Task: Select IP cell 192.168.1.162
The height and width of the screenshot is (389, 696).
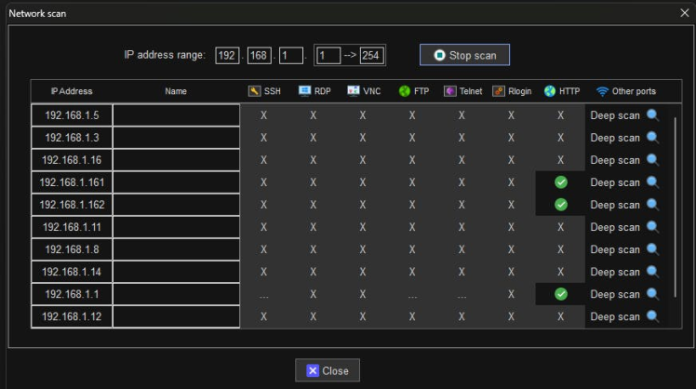Action: [x=72, y=205]
